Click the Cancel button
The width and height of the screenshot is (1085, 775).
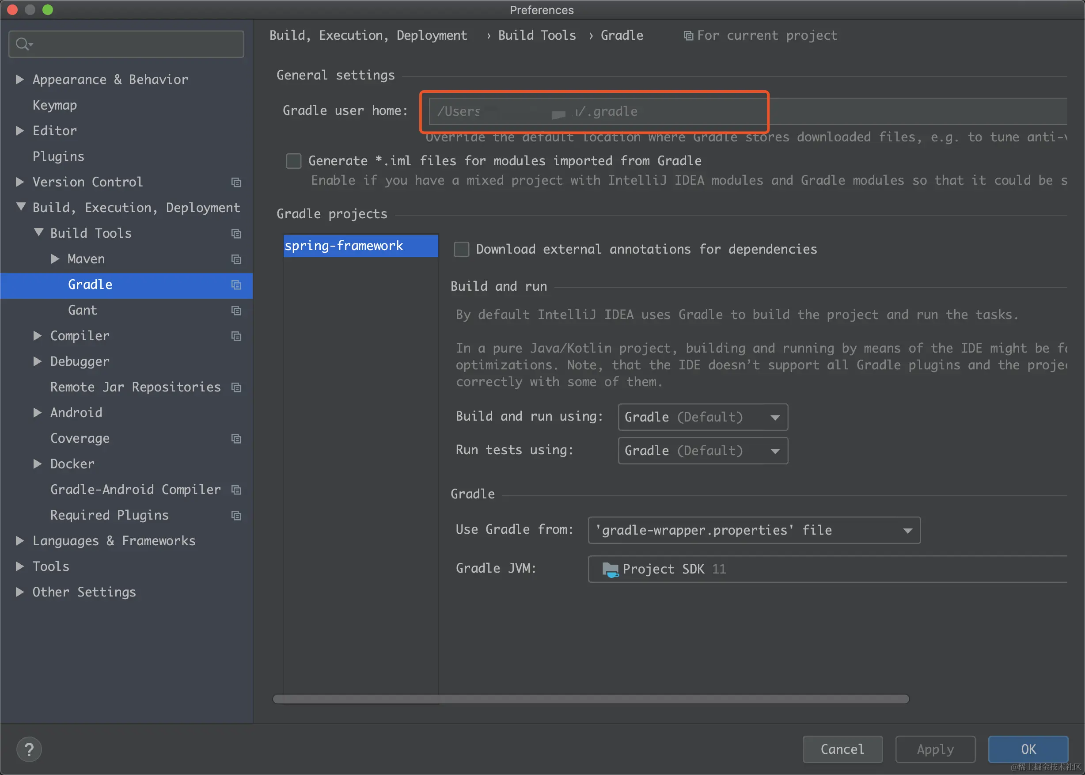pyautogui.click(x=842, y=749)
